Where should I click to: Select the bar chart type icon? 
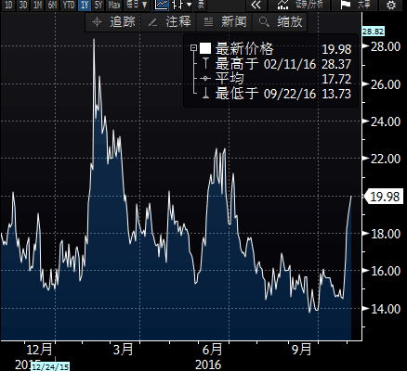(177, 5)
